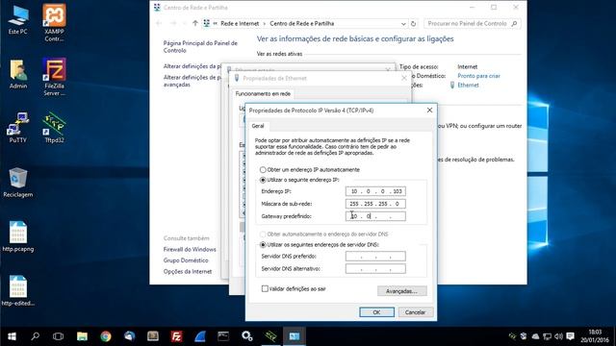Open FileZilla from the taskbar
This screenshot has height=346, width=616.
[176, 336]
